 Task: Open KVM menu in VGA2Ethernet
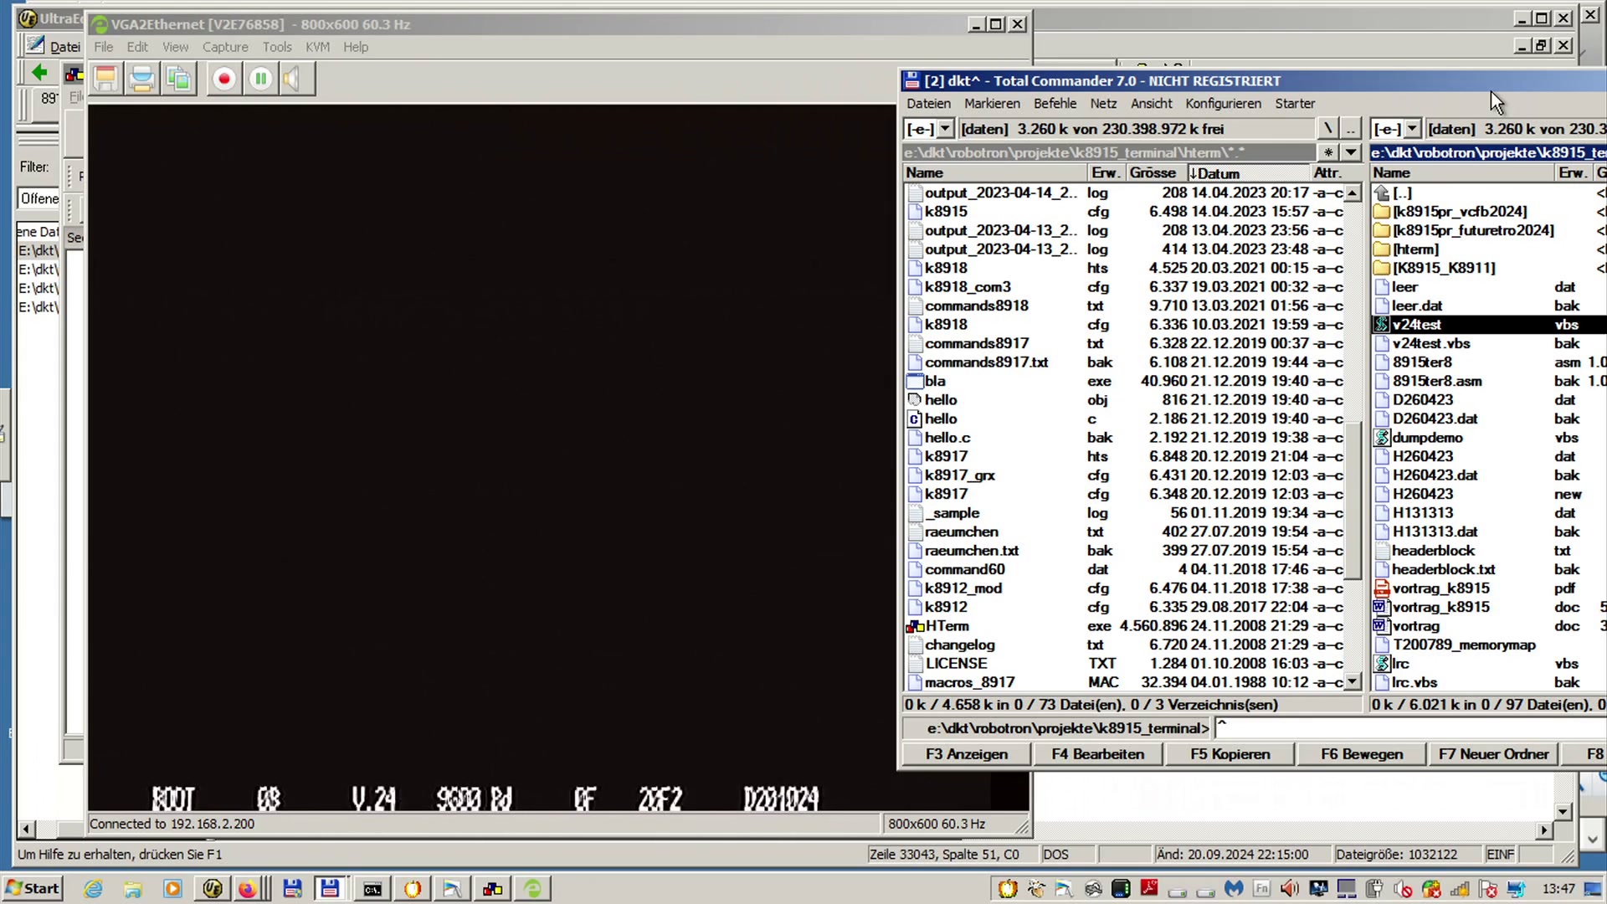(x=317, y=47)
